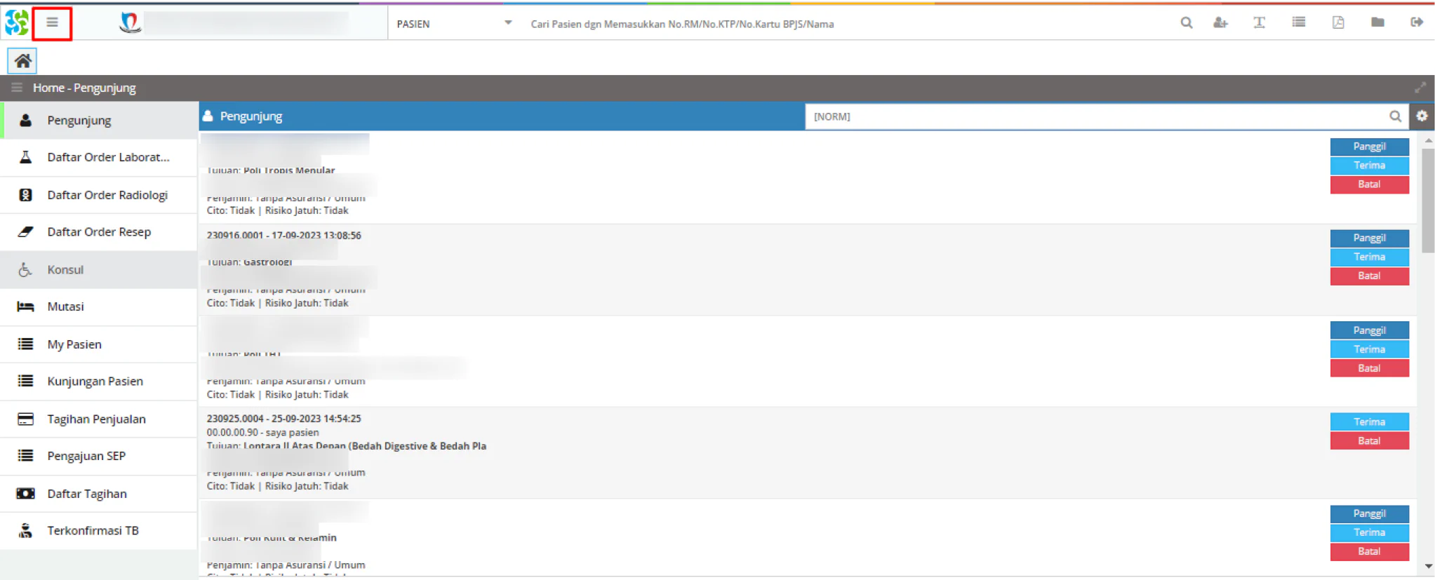Open the folder icon in top toolbar
The width and height of the screenshot is (1435, 580).
(x=1377, y=22)
